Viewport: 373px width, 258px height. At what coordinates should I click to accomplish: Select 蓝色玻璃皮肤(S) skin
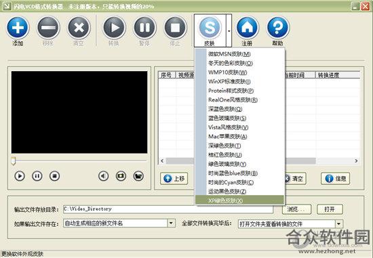[240, 118]
